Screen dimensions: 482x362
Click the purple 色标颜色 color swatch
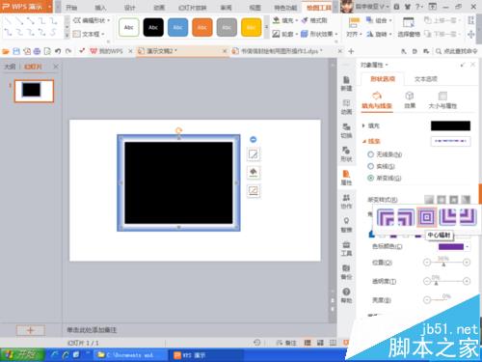(x=451, y=247)
